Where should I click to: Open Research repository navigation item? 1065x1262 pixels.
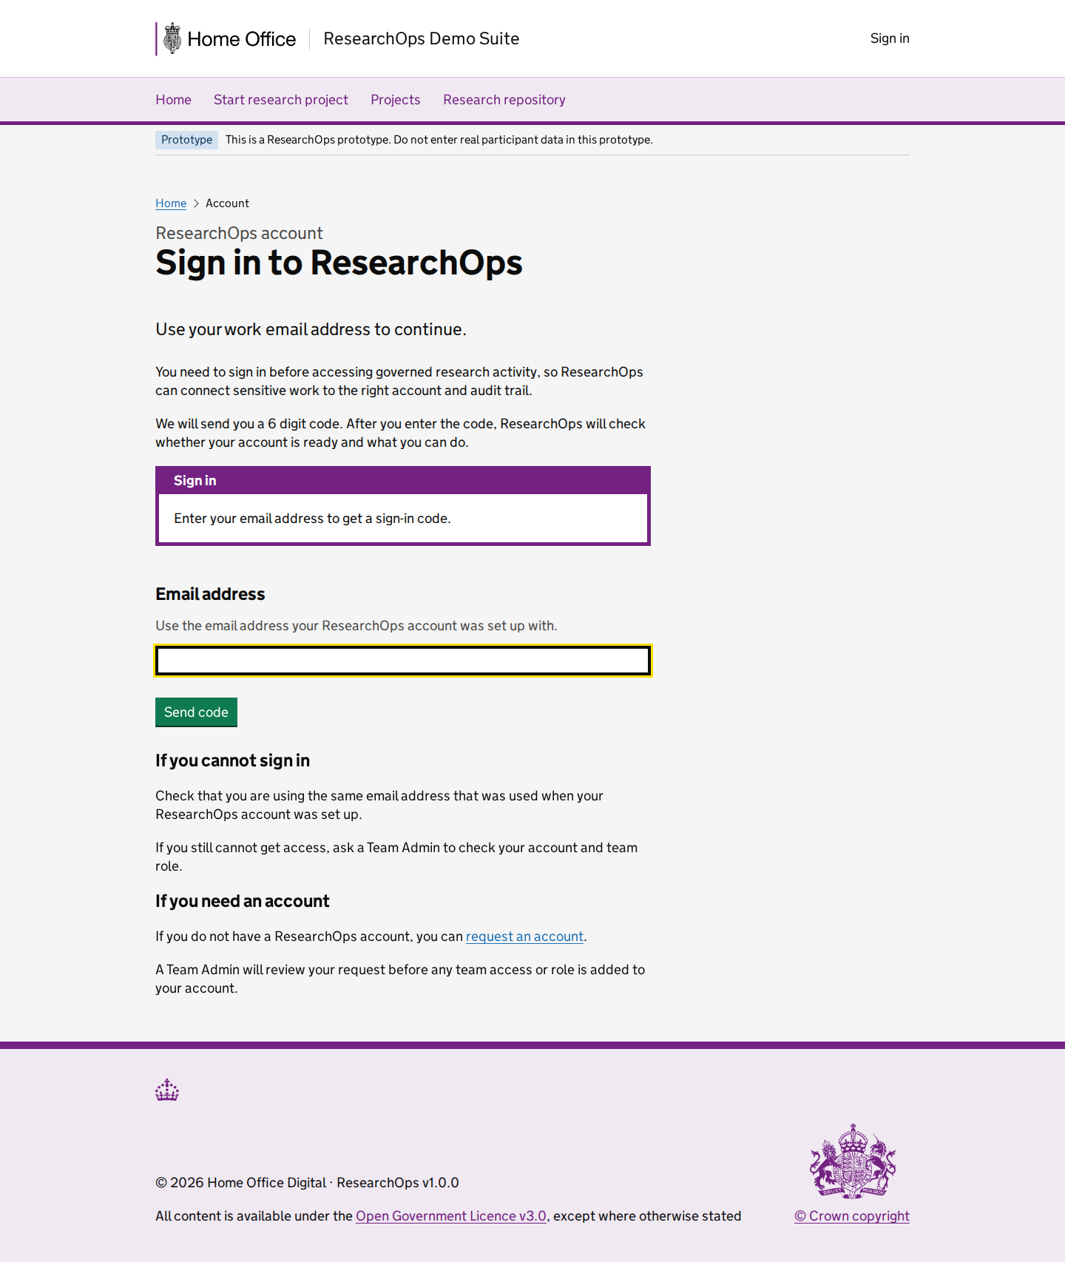(x=504, y=100)
